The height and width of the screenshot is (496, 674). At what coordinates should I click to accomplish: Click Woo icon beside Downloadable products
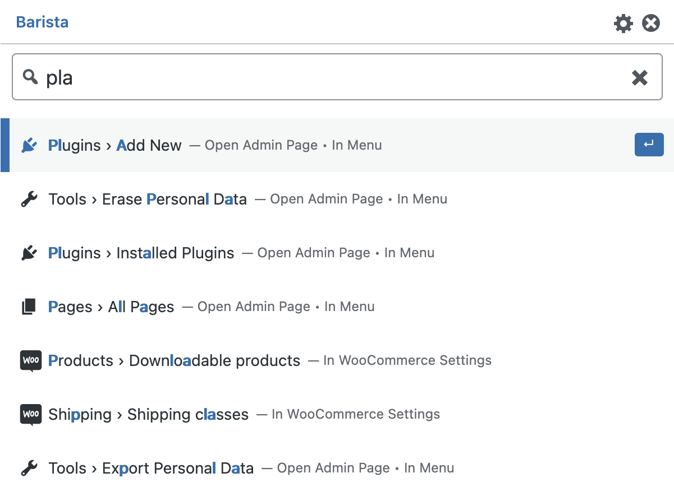coord(31,360)
